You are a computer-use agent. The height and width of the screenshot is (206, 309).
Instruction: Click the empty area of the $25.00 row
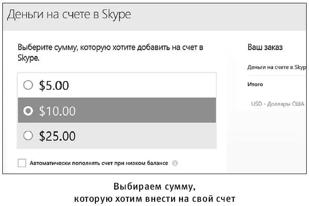coord(146,136)
